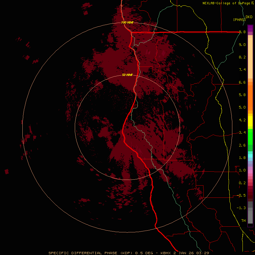Pick the bright yellow segment of the color scale
The width and height of the screenshot is (255, 255).
(x=250, y=121)
